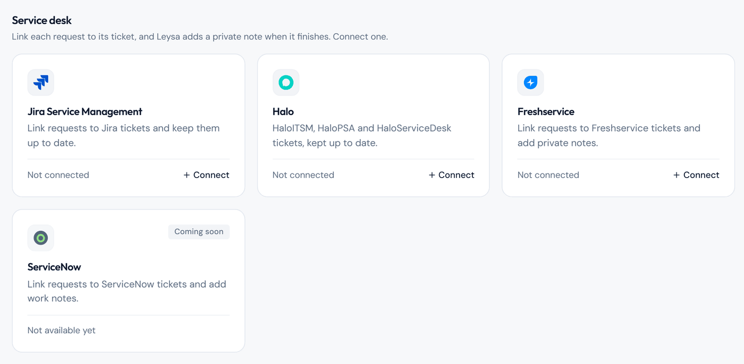This screenshot has width=744, height=364.
Task: Click 'Not connected' status on Jira card
Action: click(x=58, y=175)
